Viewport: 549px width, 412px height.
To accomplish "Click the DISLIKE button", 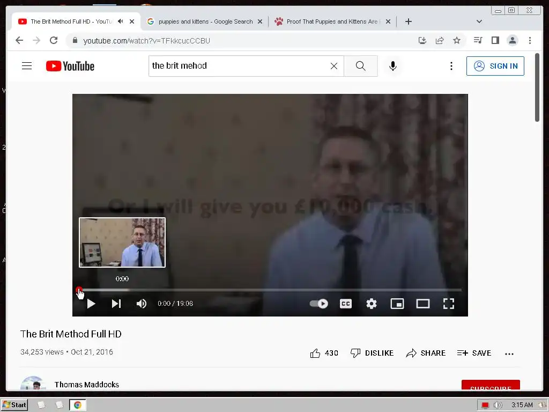I will click(x=372, y=353).
